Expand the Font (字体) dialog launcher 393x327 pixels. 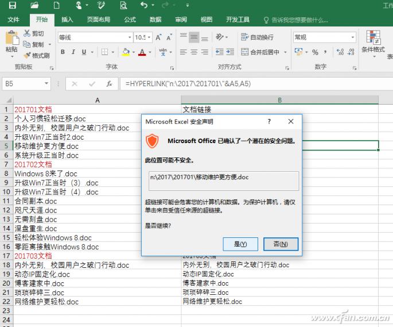(172, 68)
